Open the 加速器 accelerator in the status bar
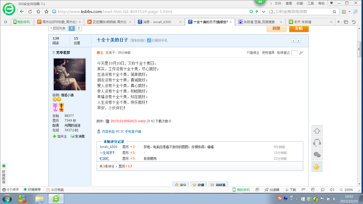This screenshot has height=204, width=363. click(272, 190)
